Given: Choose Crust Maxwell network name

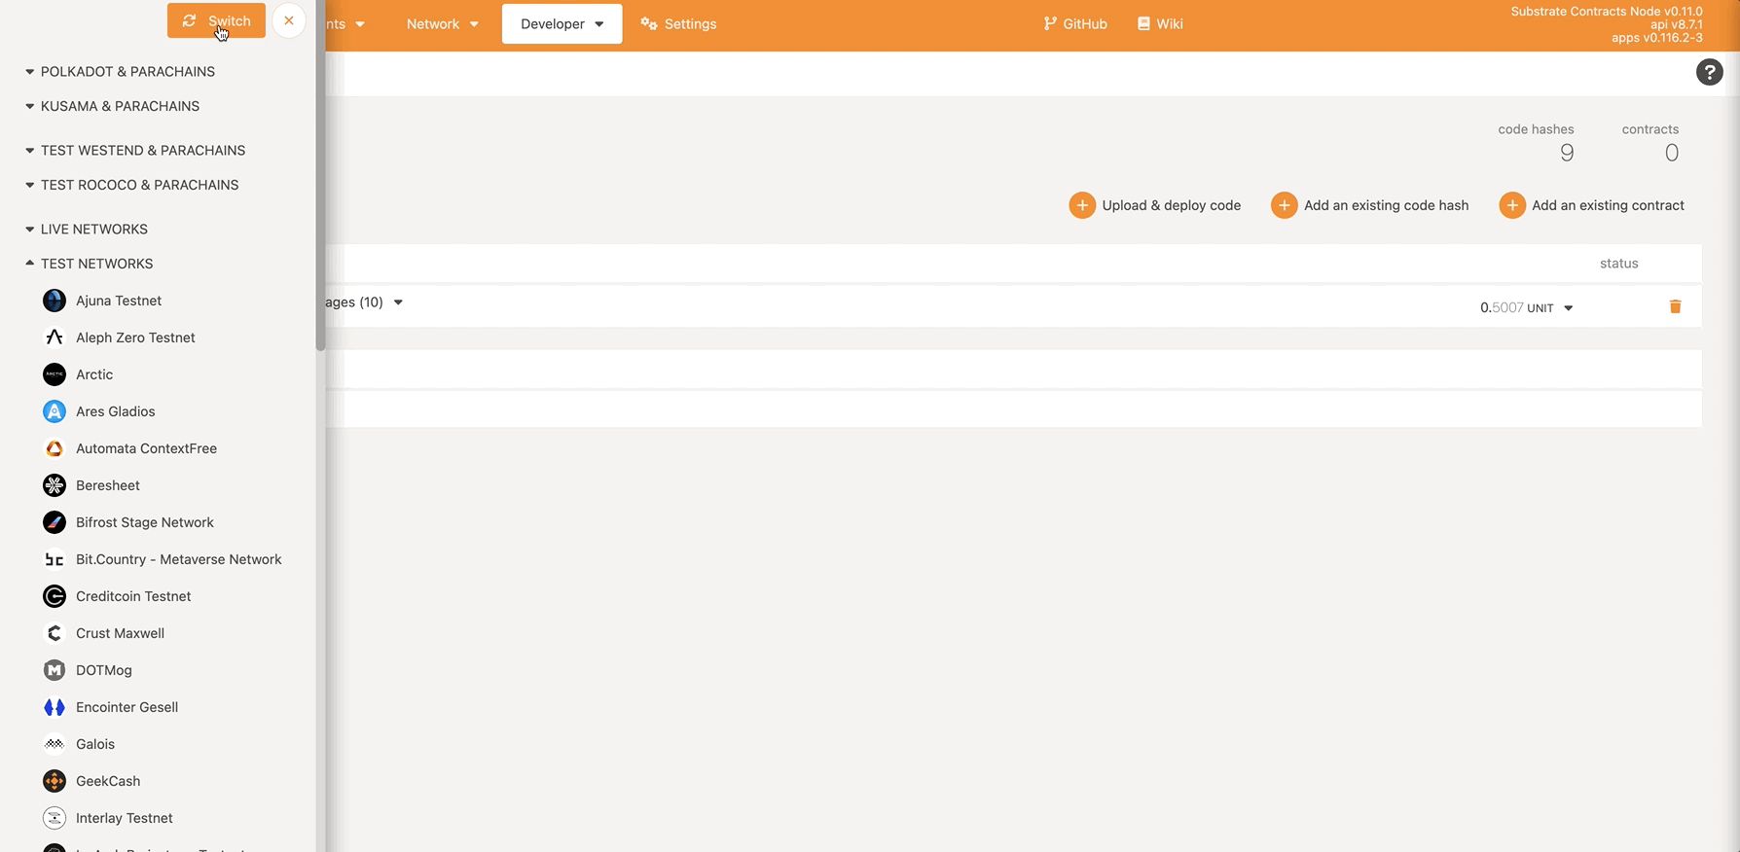Looking at the screenshot, I should click(x=120, y=633).
